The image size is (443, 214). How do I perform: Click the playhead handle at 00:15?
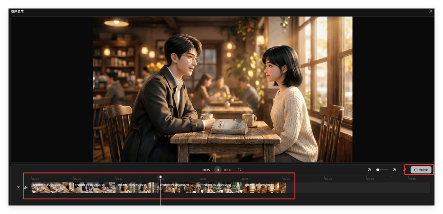pos(160,177)
